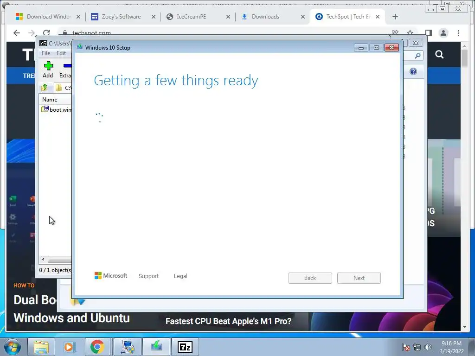Click the 7-Zip taskbar icon
Image resolution: width=475 pixels, height=356 pixels.
(185, 347)
